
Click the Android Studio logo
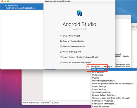tap(79, 13)
